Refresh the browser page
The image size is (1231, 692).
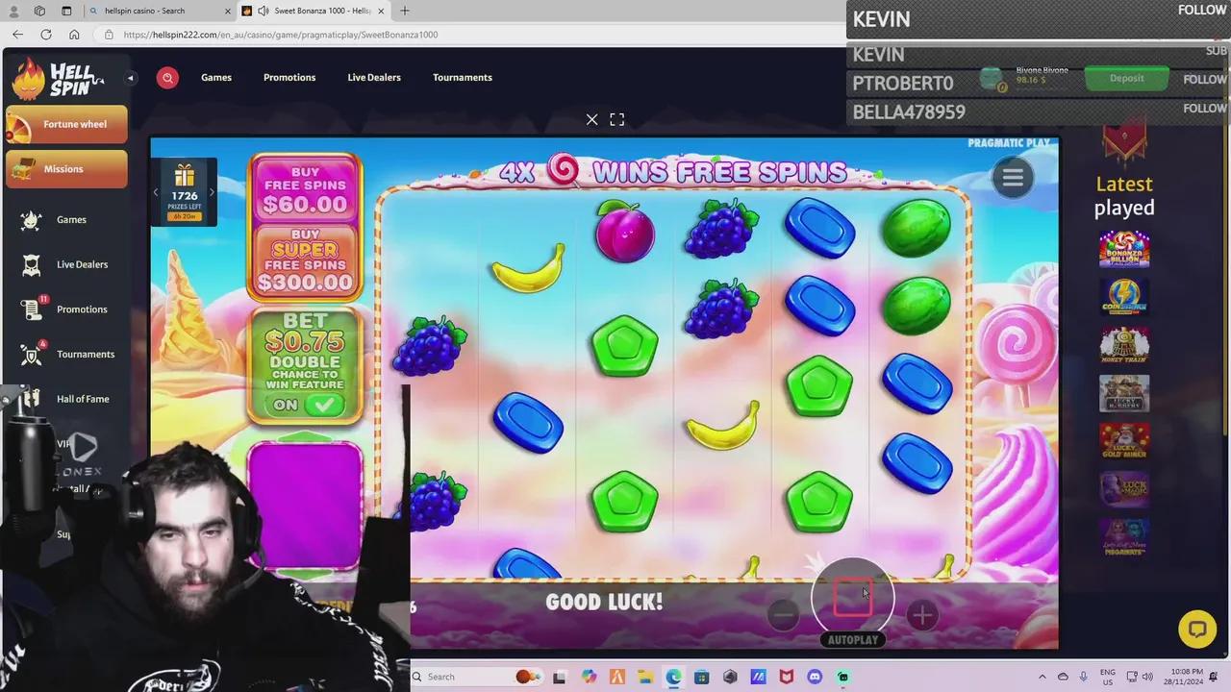click(45, 35)
